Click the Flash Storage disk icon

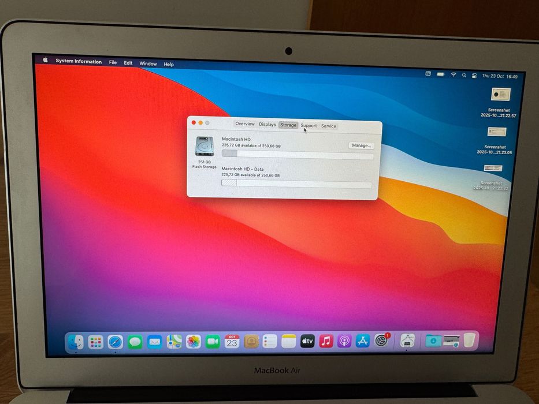tap(205, 146)
